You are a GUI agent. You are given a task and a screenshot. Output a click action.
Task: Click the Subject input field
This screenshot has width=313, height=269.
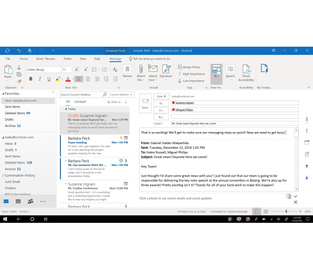(x=235, y=123)
